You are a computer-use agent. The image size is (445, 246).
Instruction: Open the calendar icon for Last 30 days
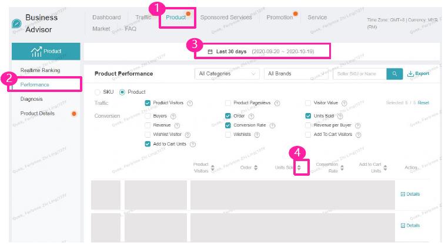tap(210, 52)
